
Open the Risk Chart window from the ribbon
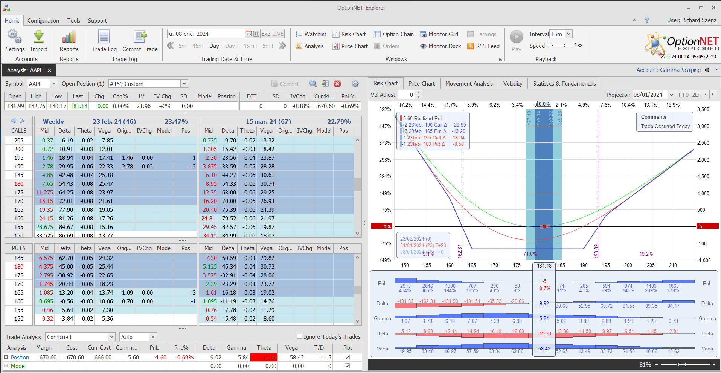(x=349, y=34)
